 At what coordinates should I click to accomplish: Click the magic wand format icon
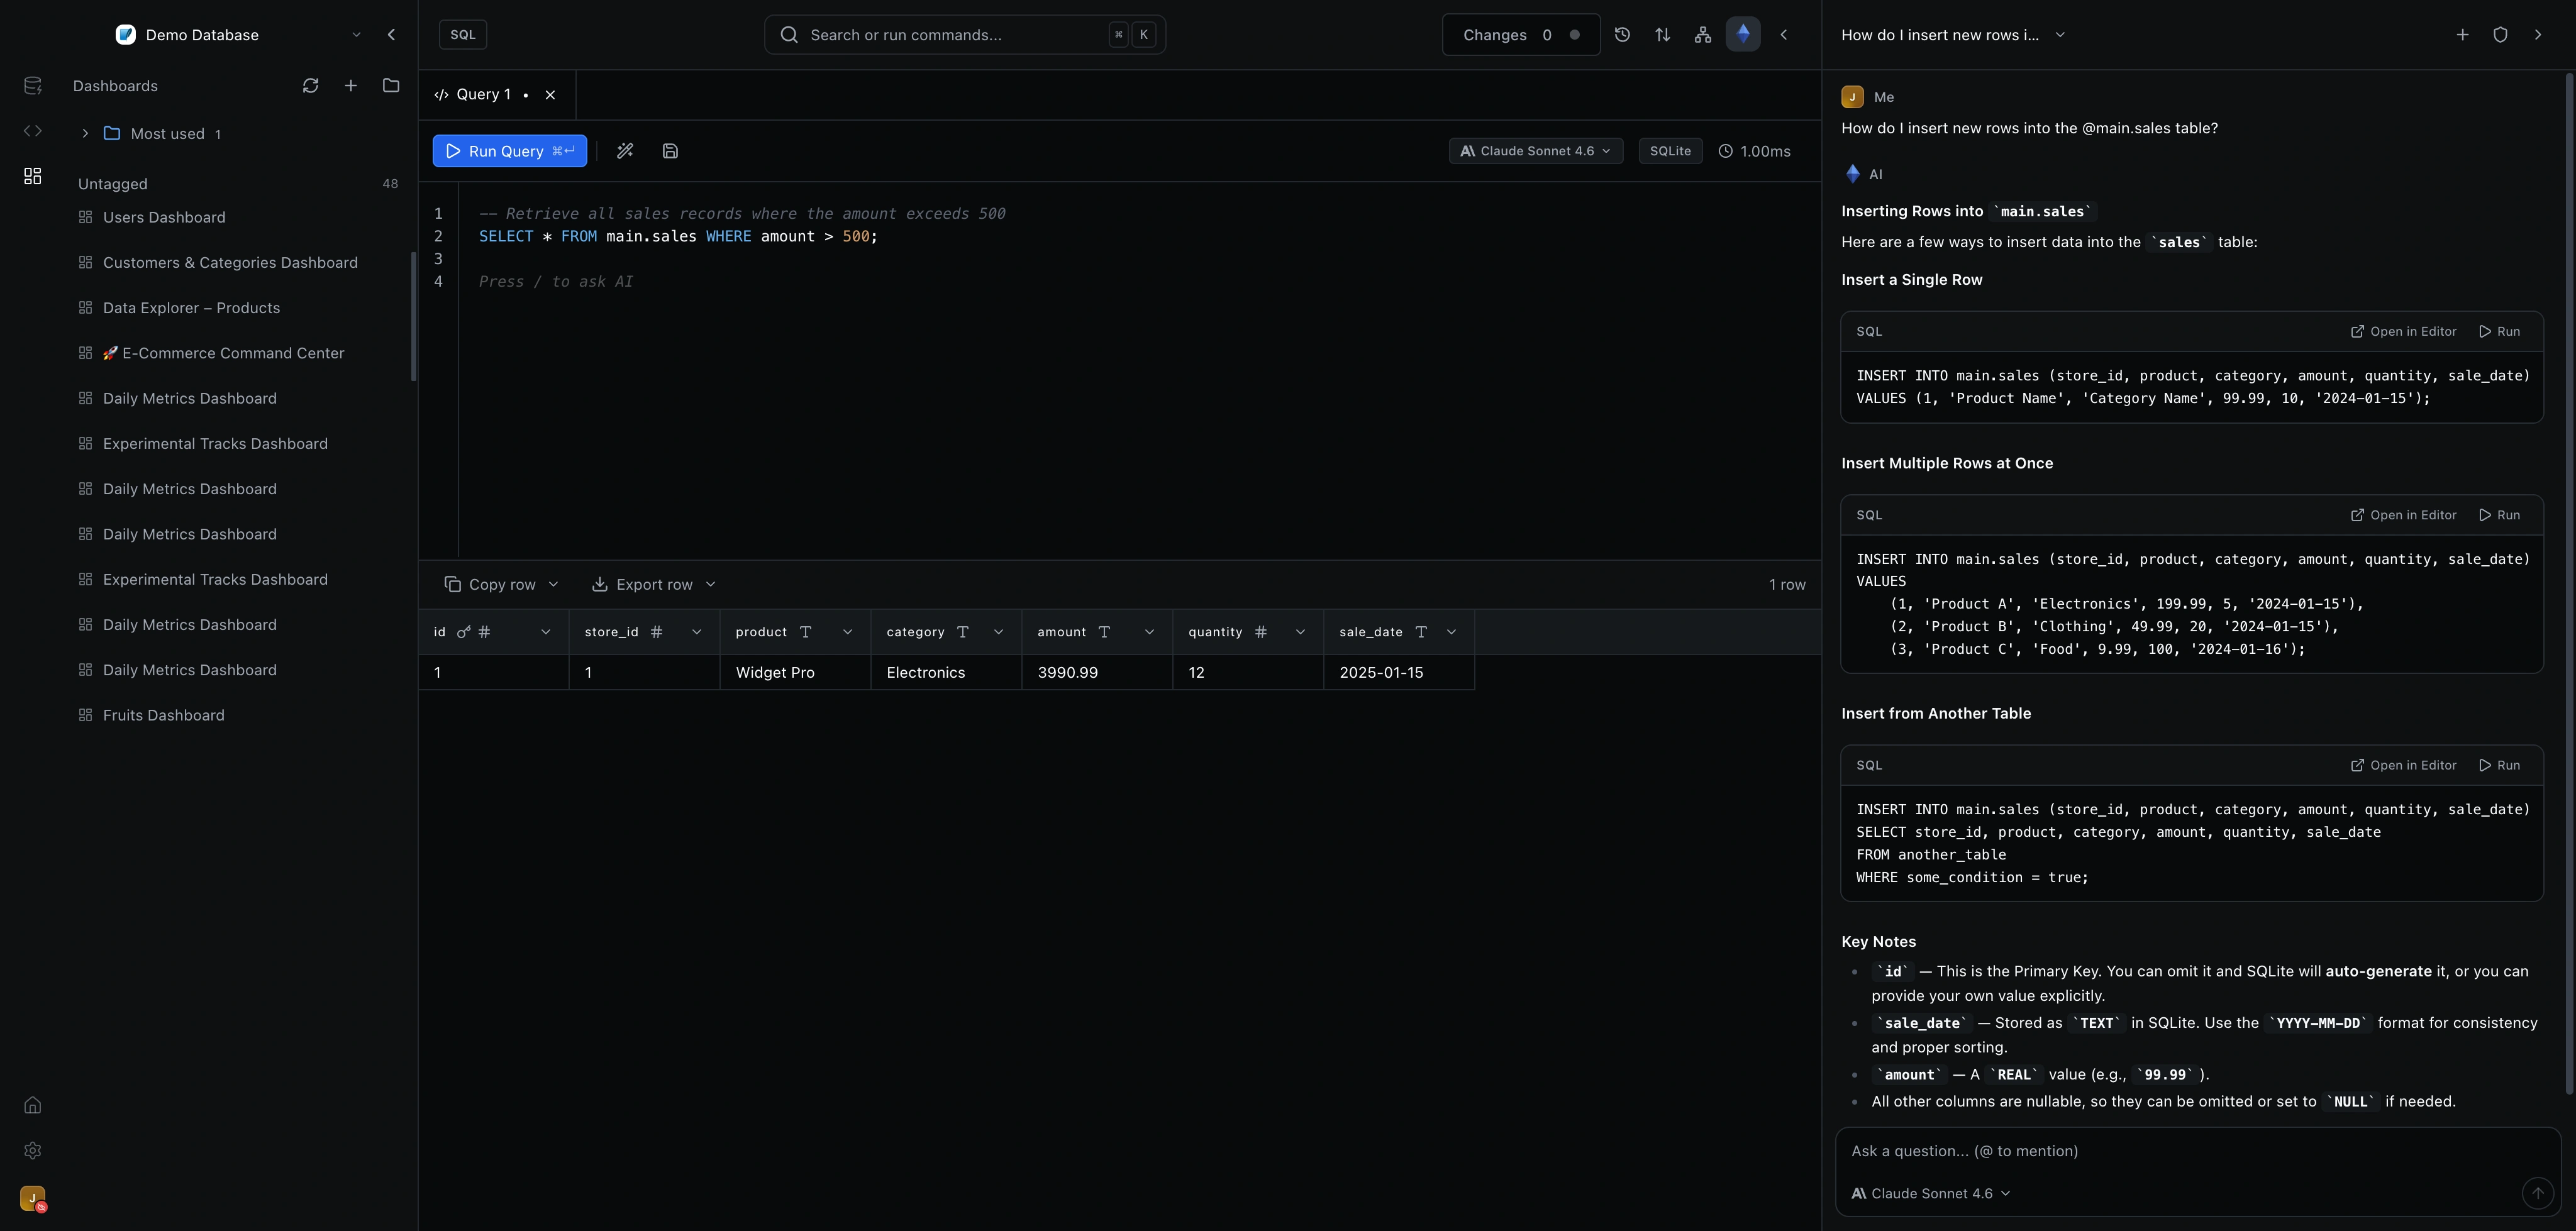pyautogui.click(x=625, y=151)
